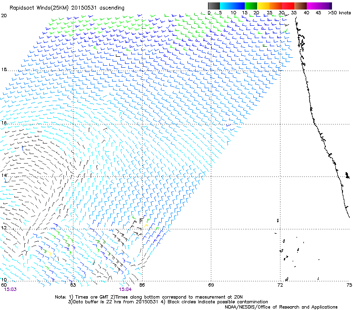Click the purple time stamp '15:04'
Screen dimensions: 353x310
pos(125,289)
